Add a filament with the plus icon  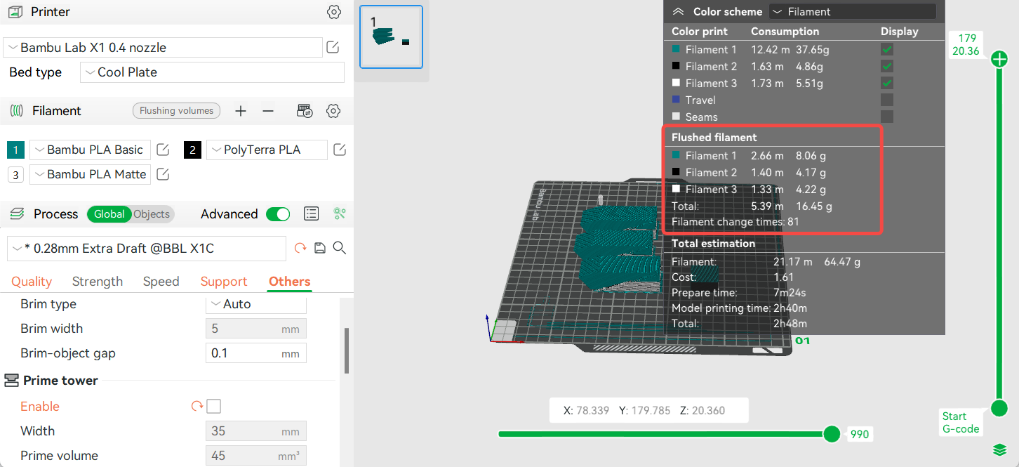[240, 110]
